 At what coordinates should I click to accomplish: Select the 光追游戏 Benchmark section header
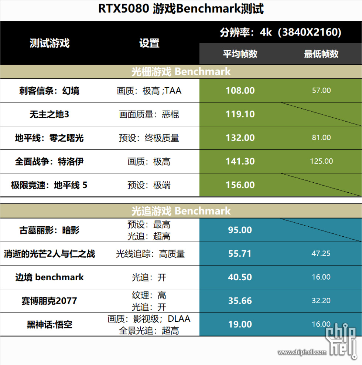(x=181, y=211)
